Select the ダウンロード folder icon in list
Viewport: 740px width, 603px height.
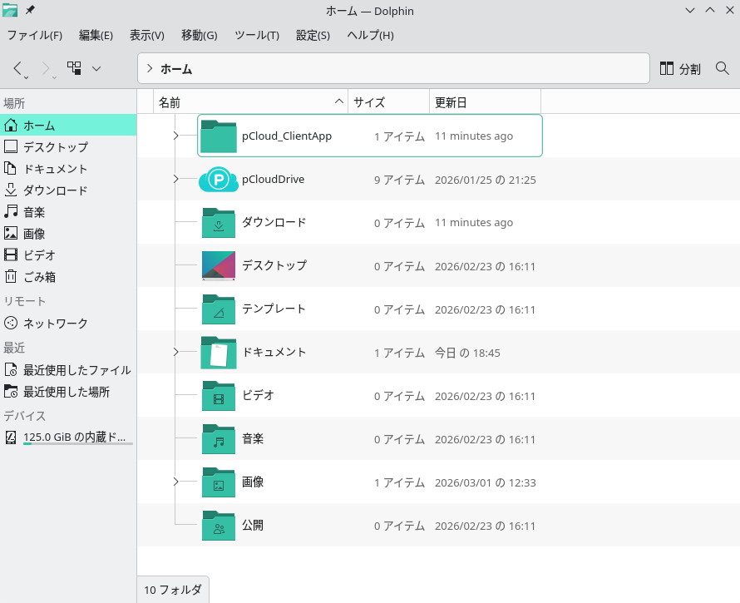[219, 223]
